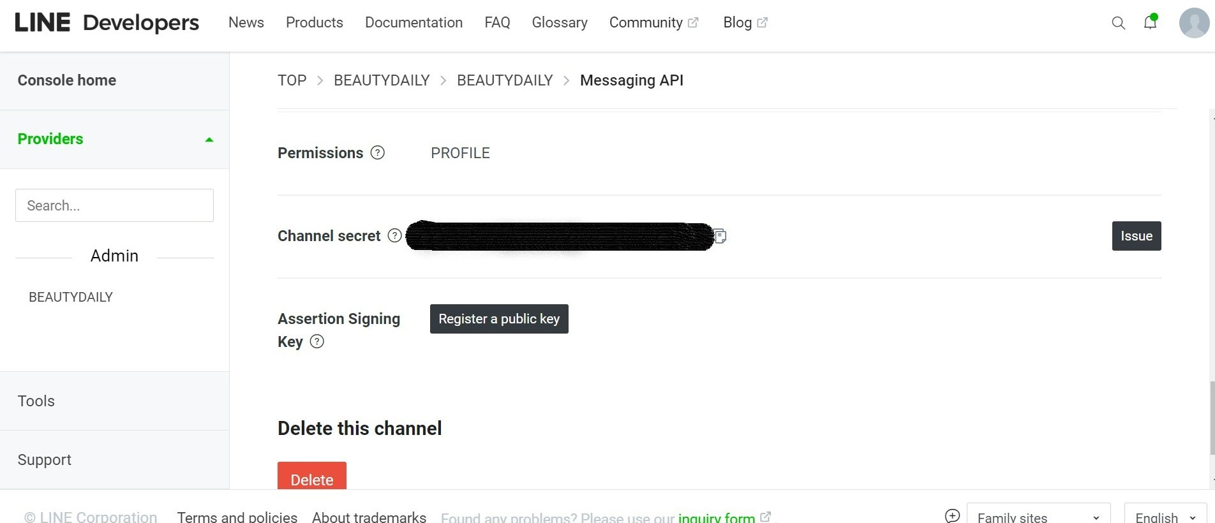This screenshot has width=1215, height=523.
Task: Show help for Permissions
Action: click(378, 153)
